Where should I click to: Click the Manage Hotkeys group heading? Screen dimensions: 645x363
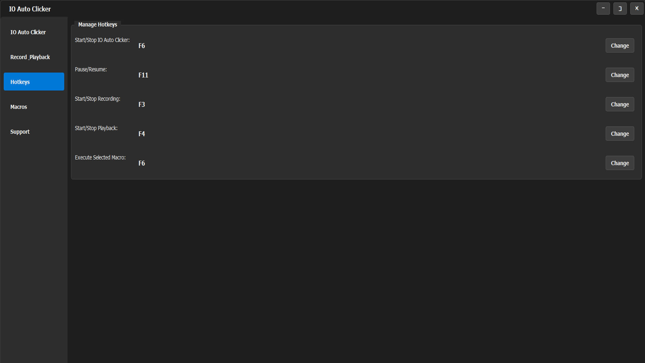tap(97, 25)
